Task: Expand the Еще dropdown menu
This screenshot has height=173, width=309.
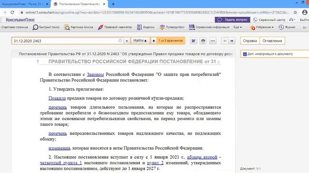Action: coord(238,27)
